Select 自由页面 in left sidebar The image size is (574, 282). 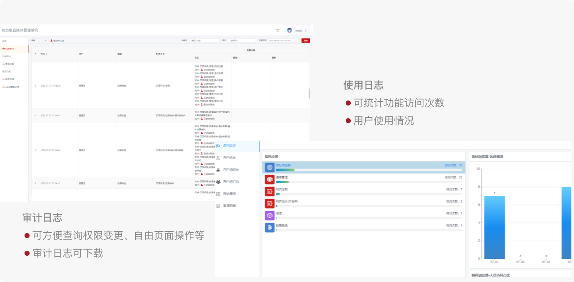[x=9, y=64]
